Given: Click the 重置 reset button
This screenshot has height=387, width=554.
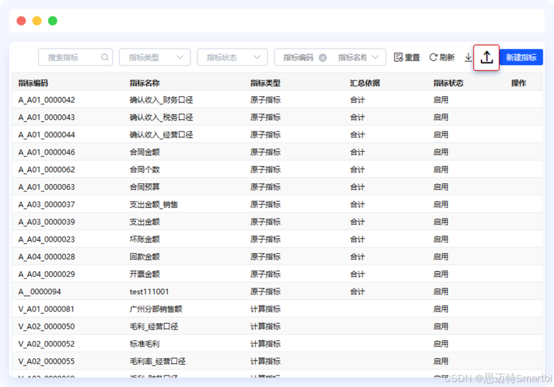Looking at the screenshot, I should click(x=407, y=57).
